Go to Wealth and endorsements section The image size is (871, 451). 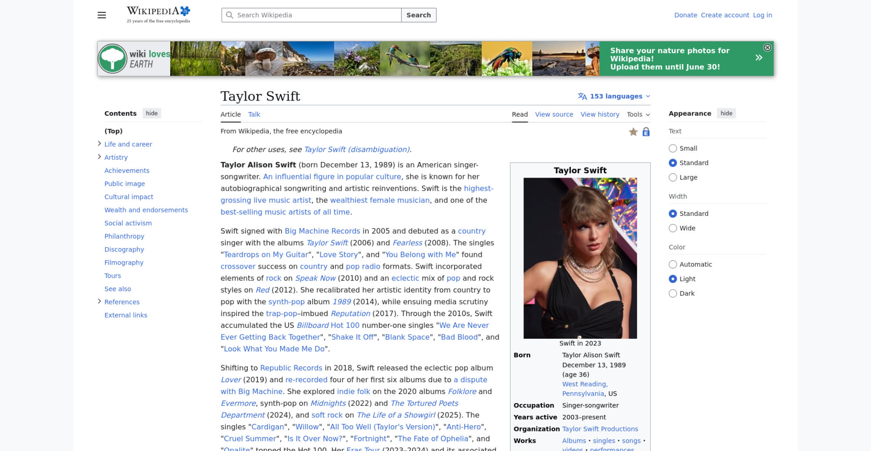tap(146, 210)
